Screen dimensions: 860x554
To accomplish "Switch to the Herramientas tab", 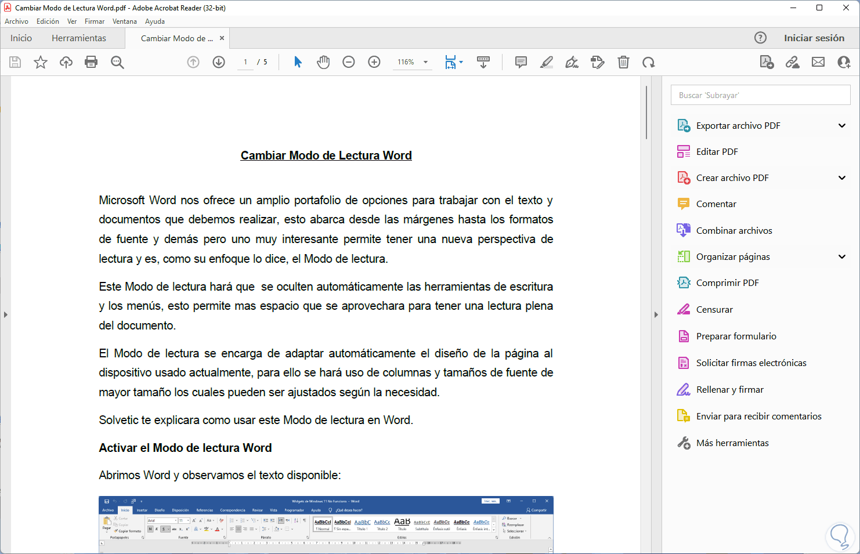I will pyautogui.click(x=79, y=38).
